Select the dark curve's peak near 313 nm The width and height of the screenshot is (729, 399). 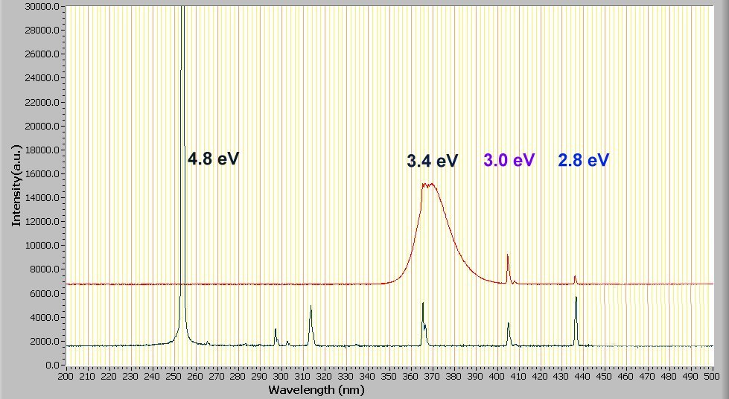pyautogui.click(x=311, y=307)
